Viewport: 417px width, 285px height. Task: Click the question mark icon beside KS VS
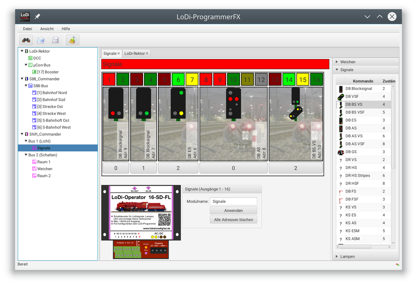pyautogui.click(x=341, y=208)
